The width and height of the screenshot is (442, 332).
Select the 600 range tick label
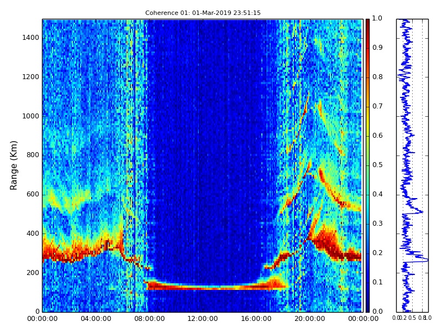click(x=33, y=194)
